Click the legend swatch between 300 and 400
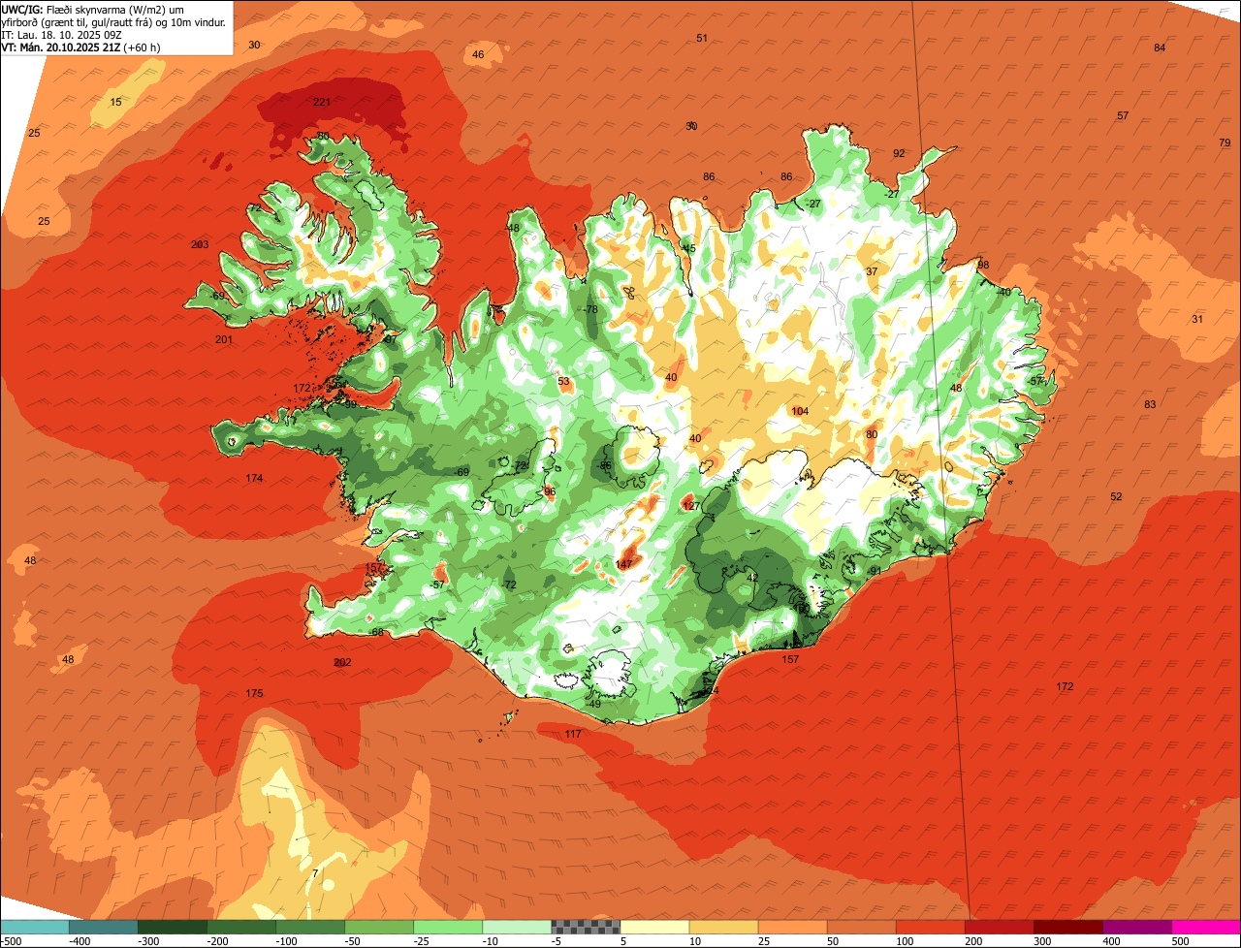 [1067, 927]
